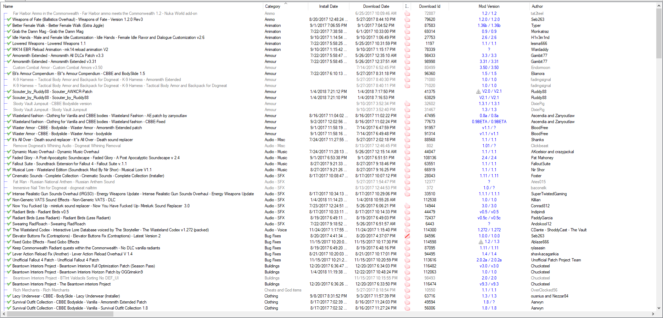This screenshot has width=663, height=318.
Task: Click the Audio - Voice category cell
Action: [275, 230]
